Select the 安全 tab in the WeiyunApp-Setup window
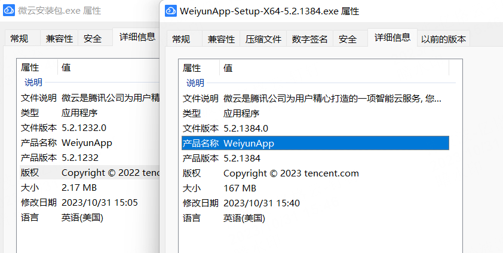 point(348,39)
